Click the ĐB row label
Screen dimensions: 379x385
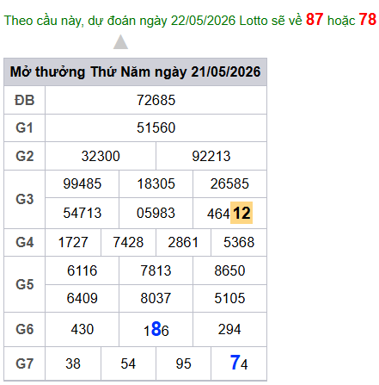tap(25, 101)
